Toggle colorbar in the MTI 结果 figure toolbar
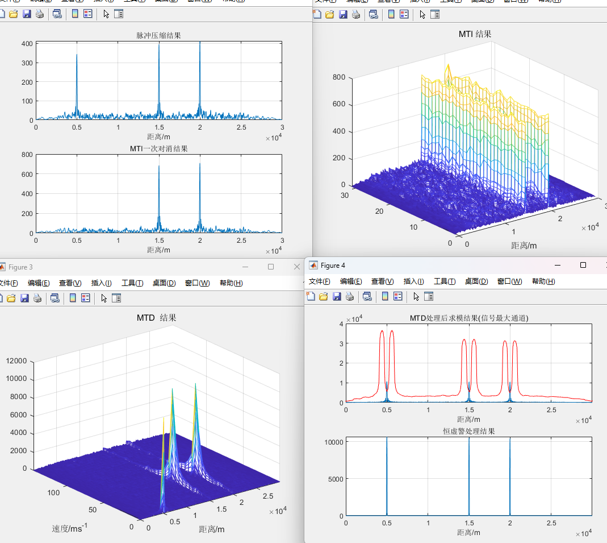 coord(391,14)
